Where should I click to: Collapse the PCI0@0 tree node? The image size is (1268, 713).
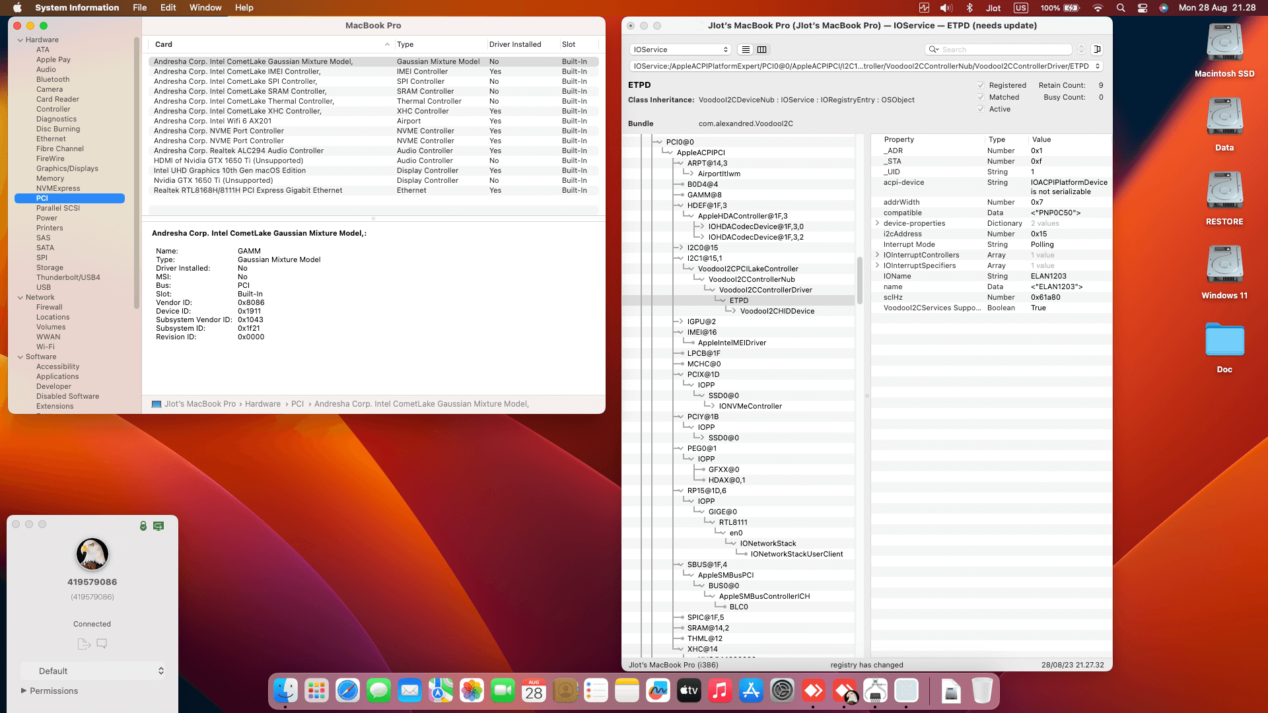coord(658,141)
